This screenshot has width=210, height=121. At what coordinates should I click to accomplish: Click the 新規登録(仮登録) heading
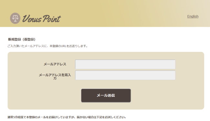[22, 39]
